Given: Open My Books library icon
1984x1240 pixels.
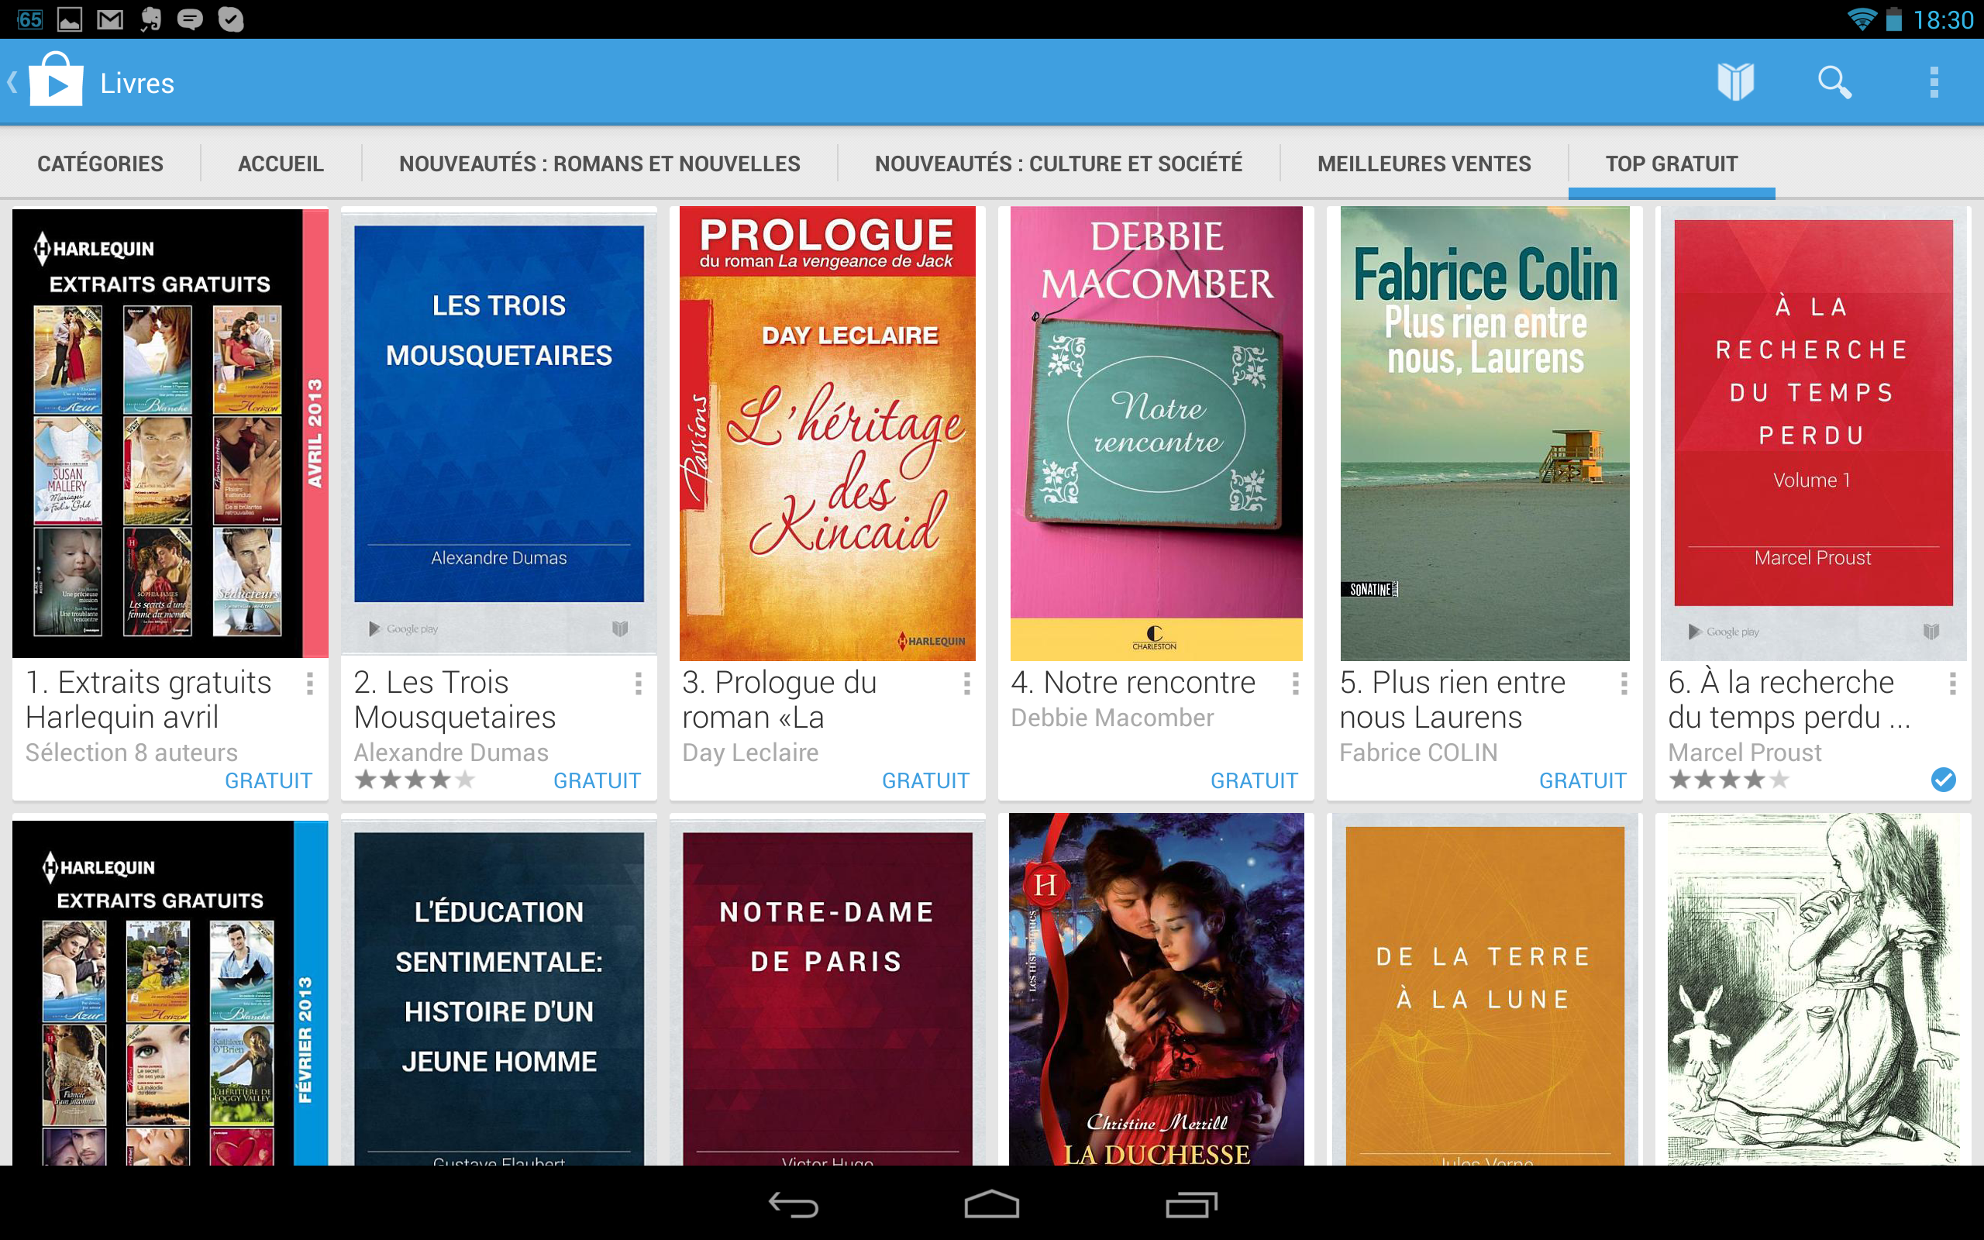Looking at the screenshot, I should 1735,82.
